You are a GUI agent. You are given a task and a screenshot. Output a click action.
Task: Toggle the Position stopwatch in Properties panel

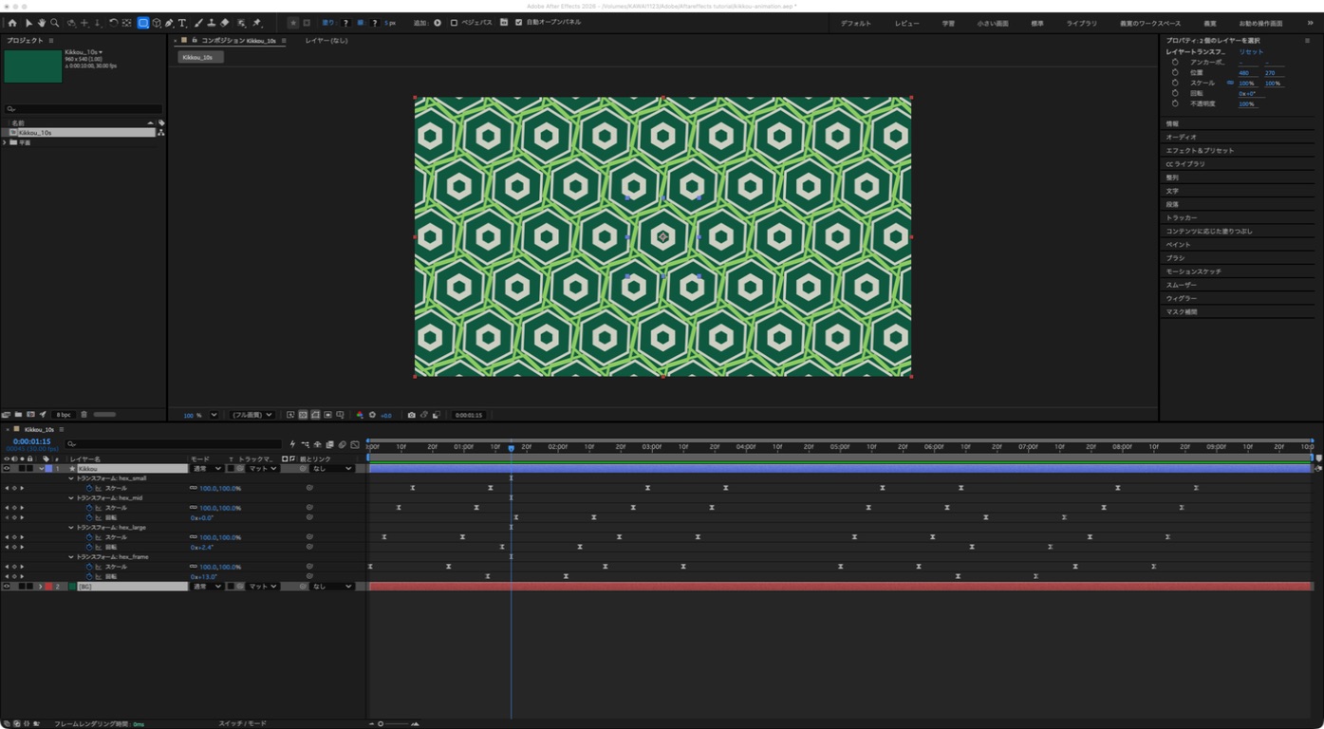tap(1175, 73)
